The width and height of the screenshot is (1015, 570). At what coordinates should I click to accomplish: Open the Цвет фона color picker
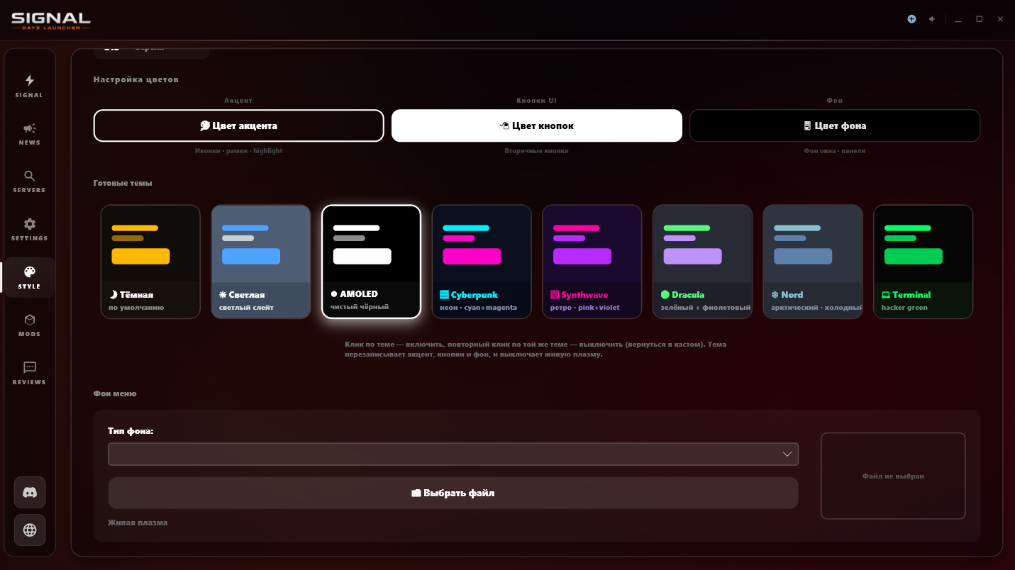pos(835,125)
